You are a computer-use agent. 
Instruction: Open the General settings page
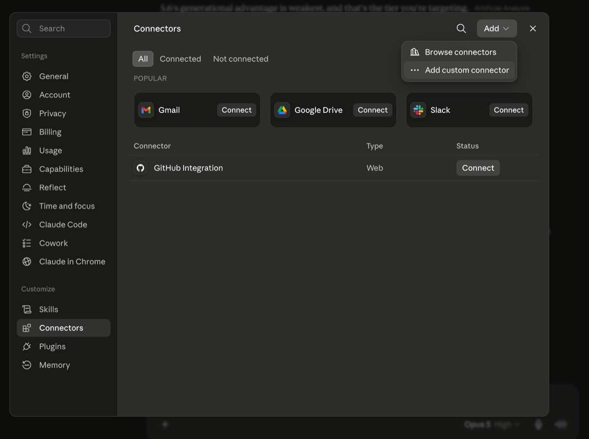click(x=63, y=77)
